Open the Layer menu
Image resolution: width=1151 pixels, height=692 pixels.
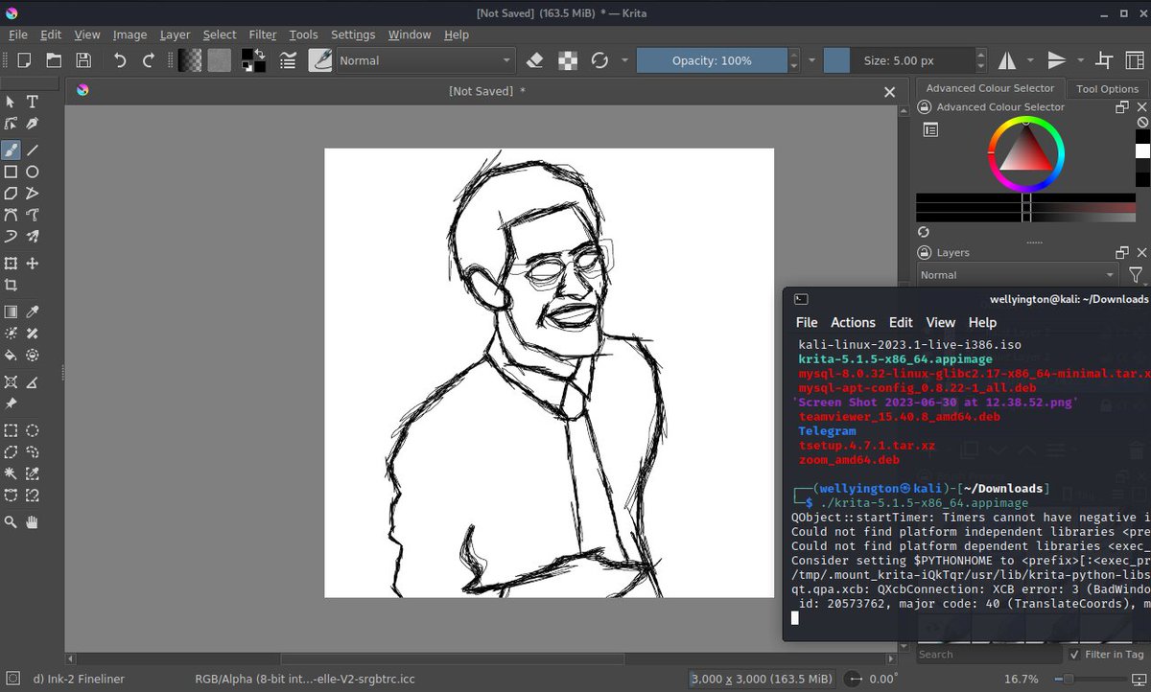175,35
